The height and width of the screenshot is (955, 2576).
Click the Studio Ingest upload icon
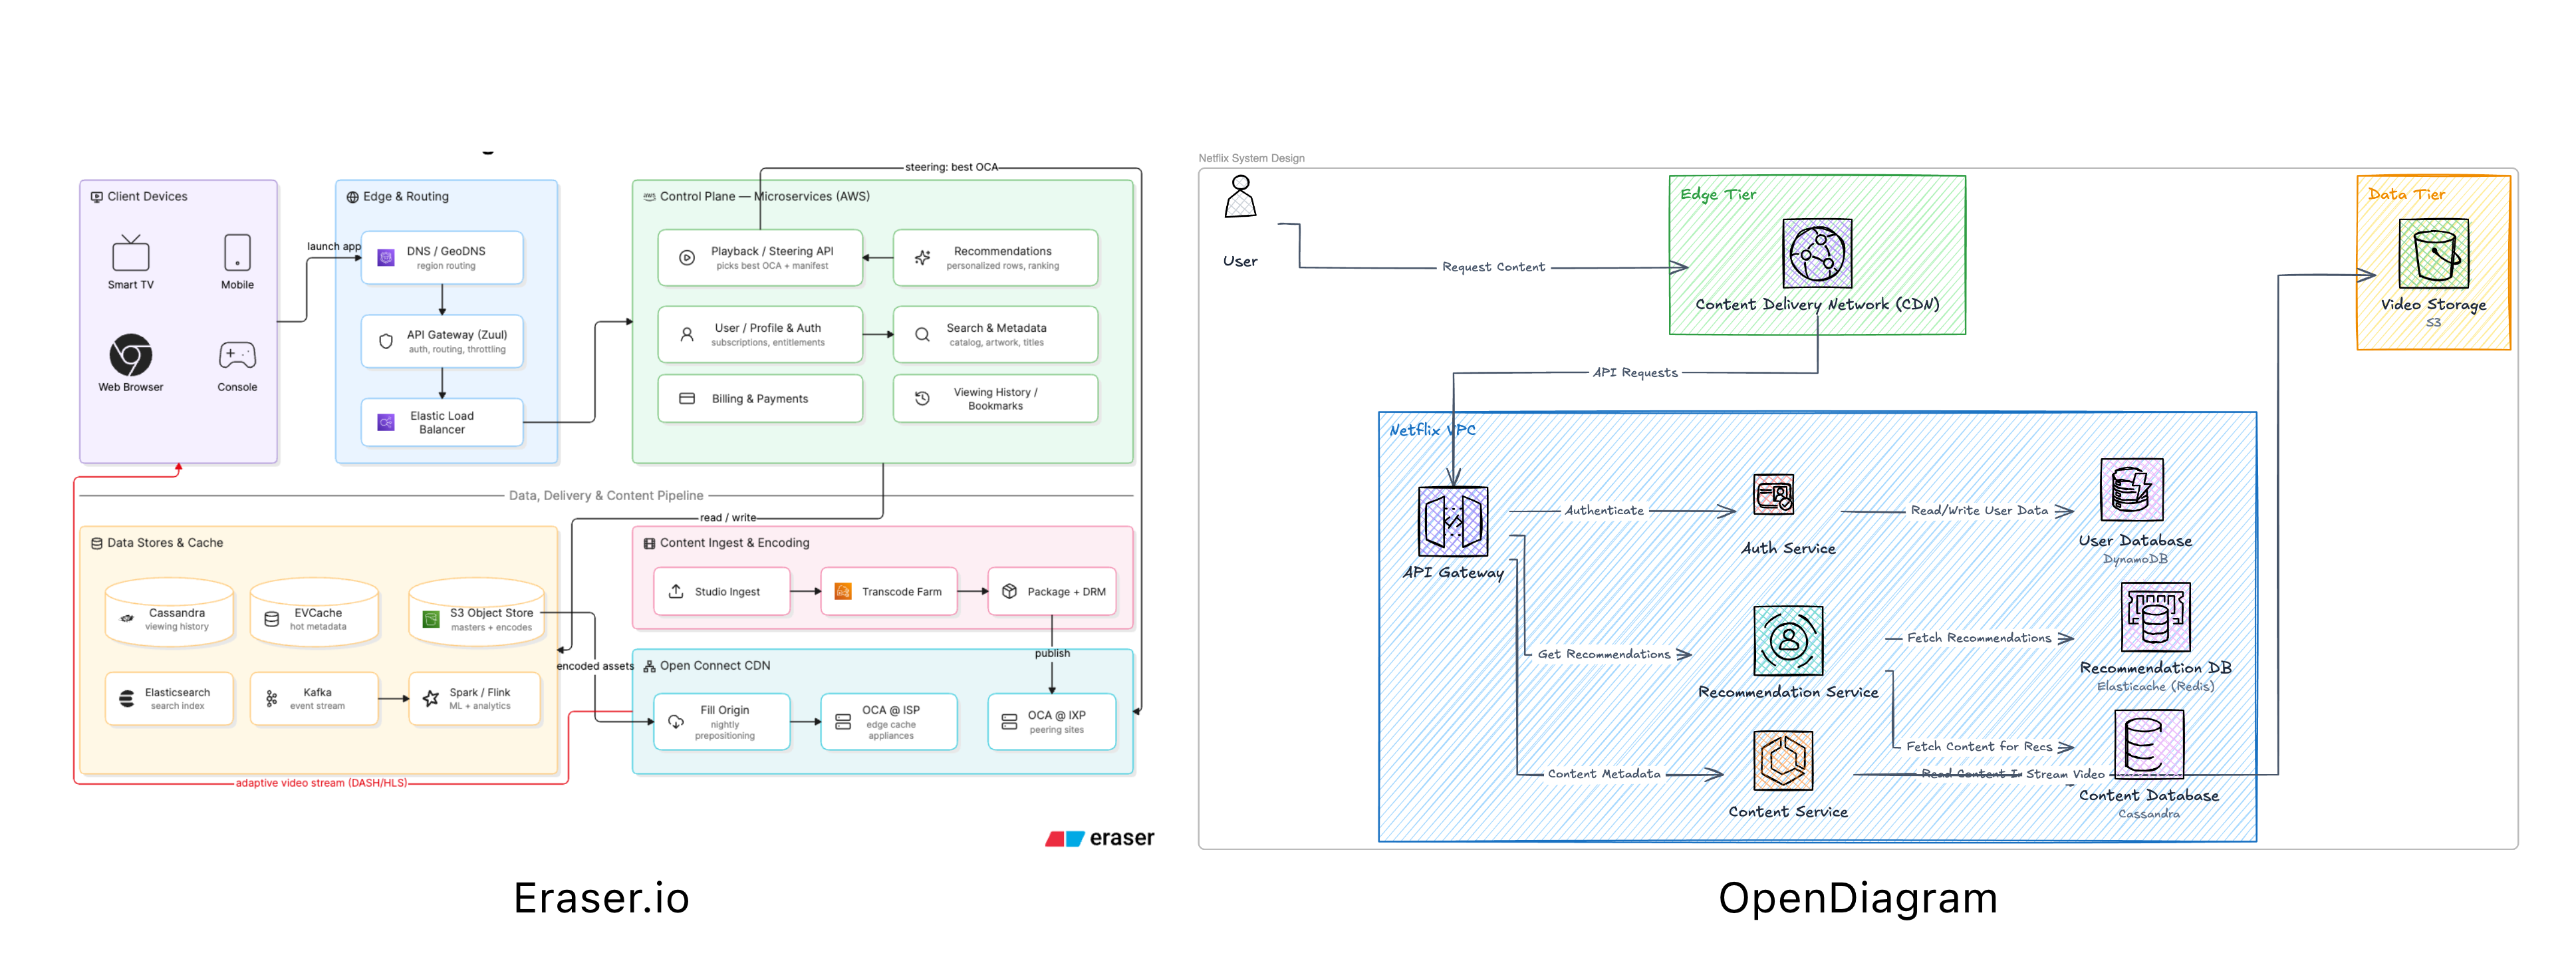676,591
